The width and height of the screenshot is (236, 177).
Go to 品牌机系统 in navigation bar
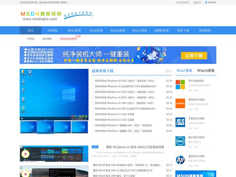[161, 30]
